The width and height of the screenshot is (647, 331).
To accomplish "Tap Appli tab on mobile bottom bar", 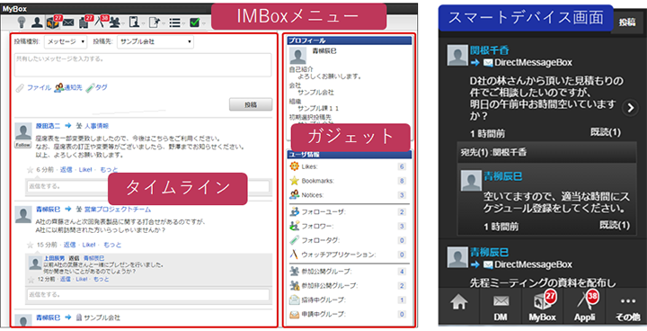I will pyautogui.click(x=584, y=306).
